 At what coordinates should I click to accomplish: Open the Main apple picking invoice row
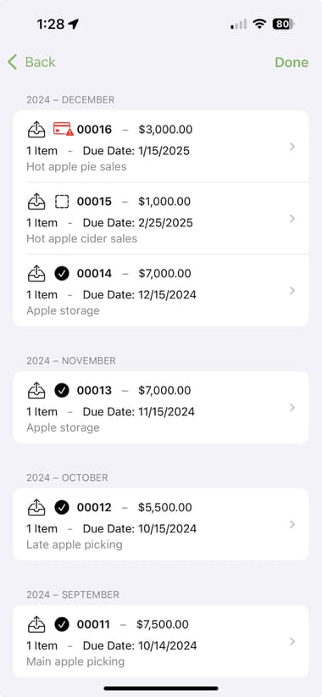[x=161, y=641]
